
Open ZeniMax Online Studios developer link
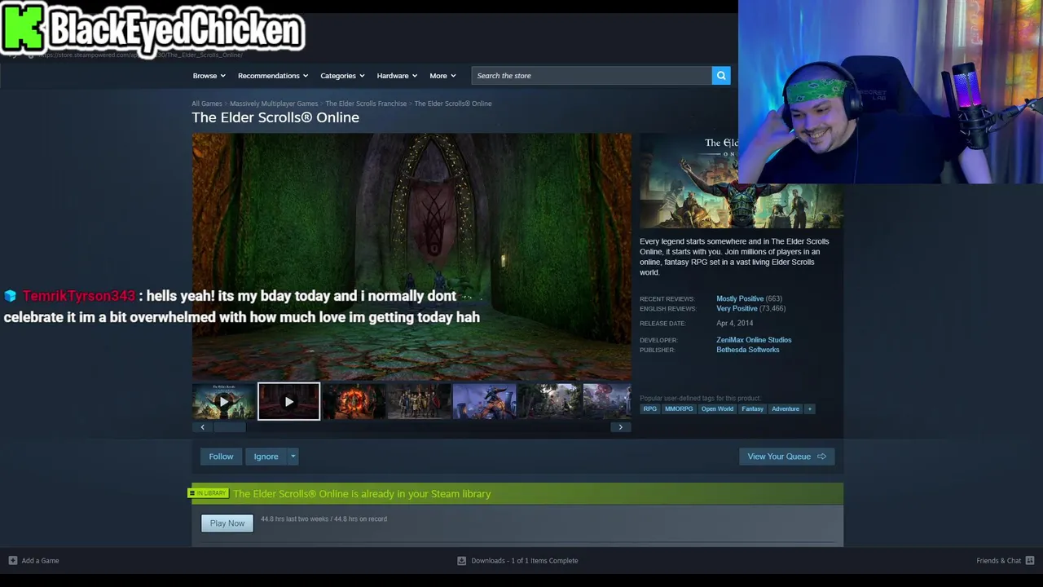(x=754, y=340)
